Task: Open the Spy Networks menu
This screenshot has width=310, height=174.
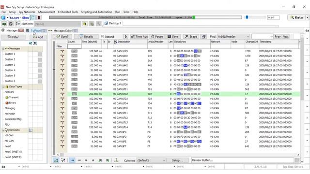Action: tap(27, 12)
